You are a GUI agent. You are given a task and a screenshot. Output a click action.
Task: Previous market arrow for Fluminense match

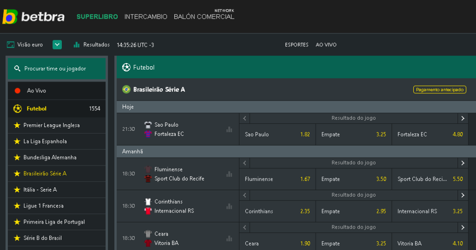tap(245, 163)
